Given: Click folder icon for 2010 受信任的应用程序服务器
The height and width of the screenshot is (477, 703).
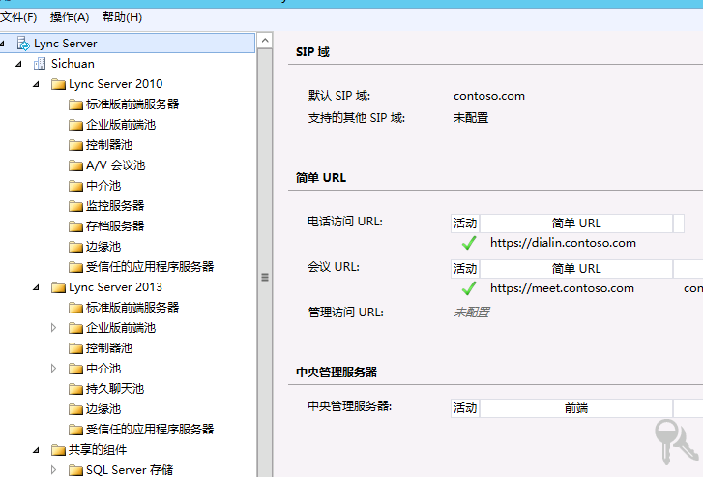Looking at the screenshot, I should [75, 267].
